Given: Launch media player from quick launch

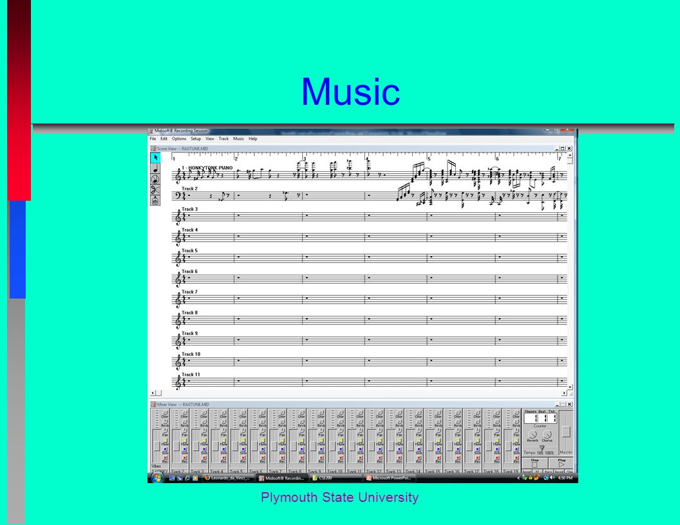Looking at the screenshot, I should [x=195, y=478].
